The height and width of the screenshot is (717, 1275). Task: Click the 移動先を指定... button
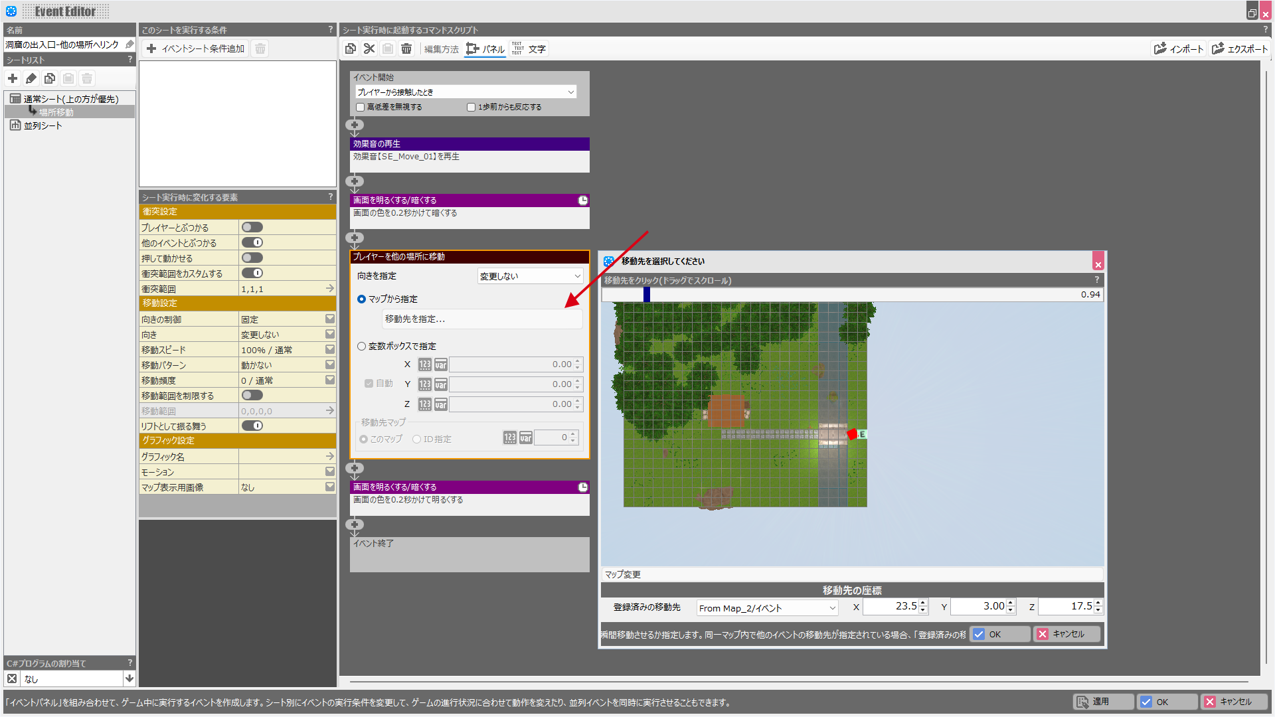482,319
